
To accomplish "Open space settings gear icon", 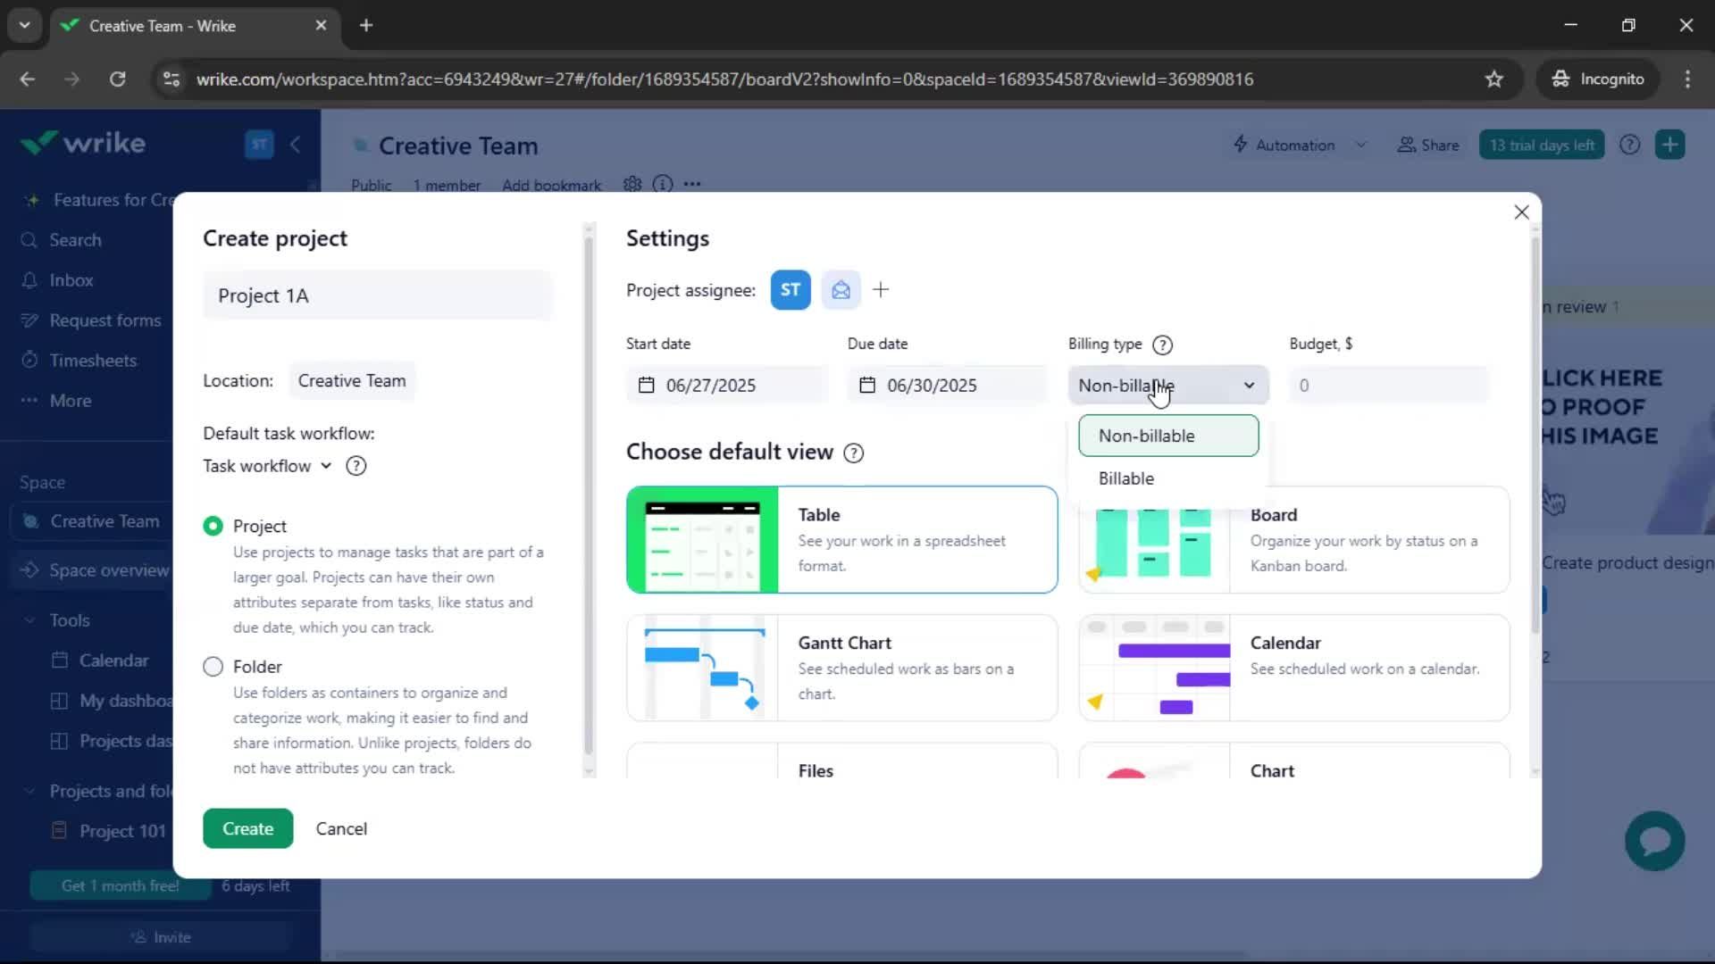I will [632, 184].
